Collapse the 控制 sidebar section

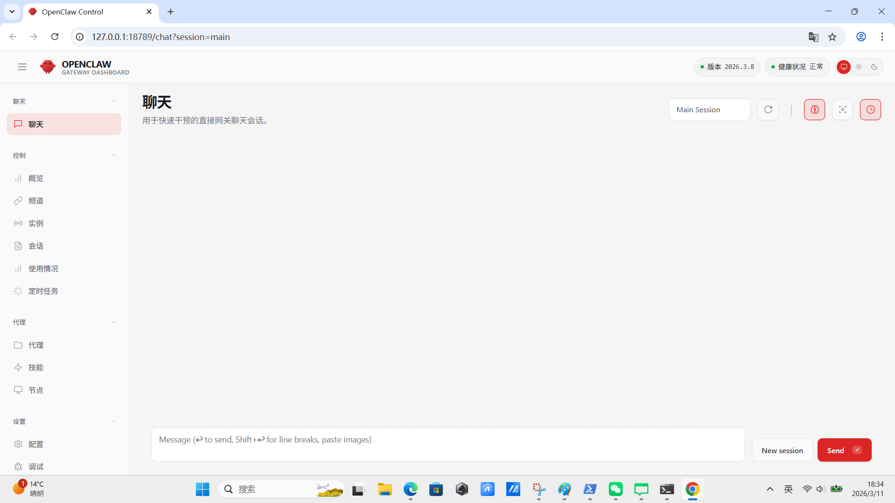pyautogui.click(x=113, y=155)
